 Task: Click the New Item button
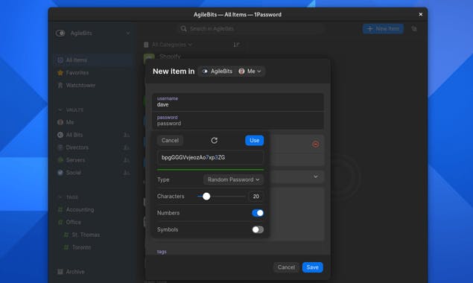pyautogui.click(x=383, y=28)
